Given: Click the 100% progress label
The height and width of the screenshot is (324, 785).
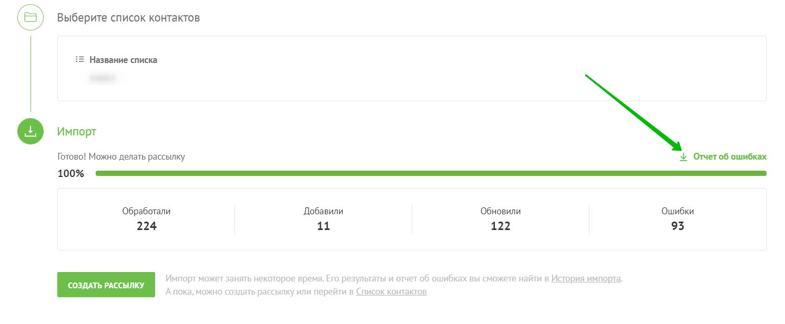Looking at the screenshot, I should 71,173.
